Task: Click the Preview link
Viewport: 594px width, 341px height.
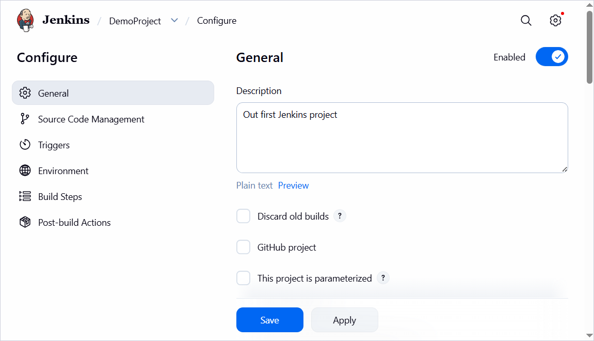Action: click(x=293, y=185)
